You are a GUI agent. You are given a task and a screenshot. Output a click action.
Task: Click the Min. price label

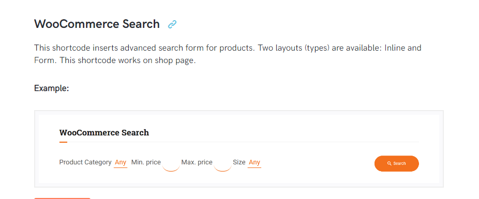point(146,162)
